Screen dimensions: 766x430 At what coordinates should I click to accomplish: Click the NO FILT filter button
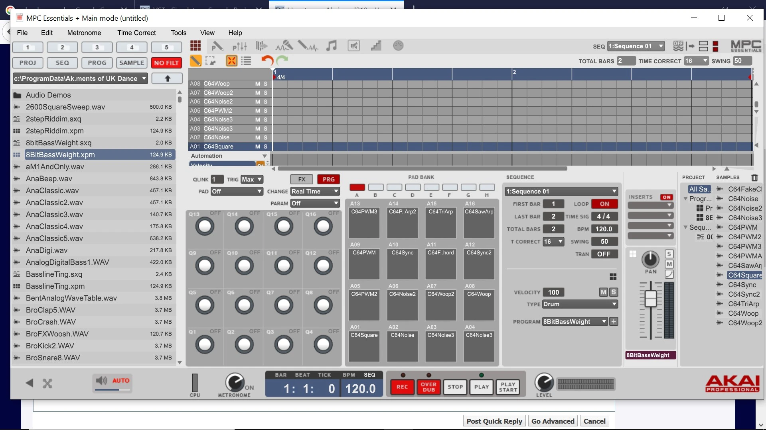click(x=166, y=63)
